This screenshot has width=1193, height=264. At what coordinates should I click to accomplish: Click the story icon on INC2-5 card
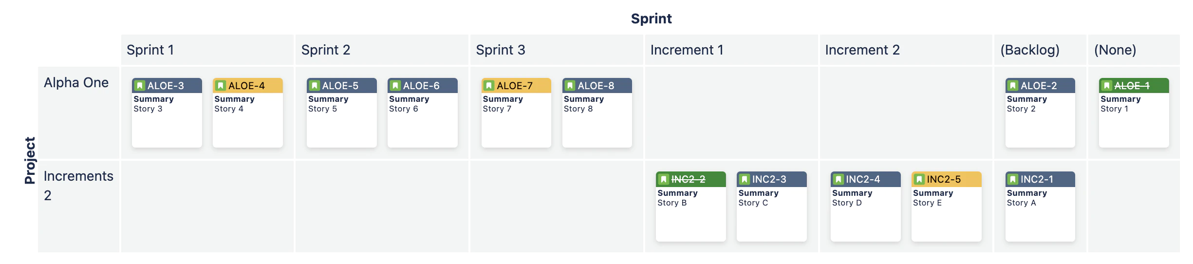(x=919, y=179)
